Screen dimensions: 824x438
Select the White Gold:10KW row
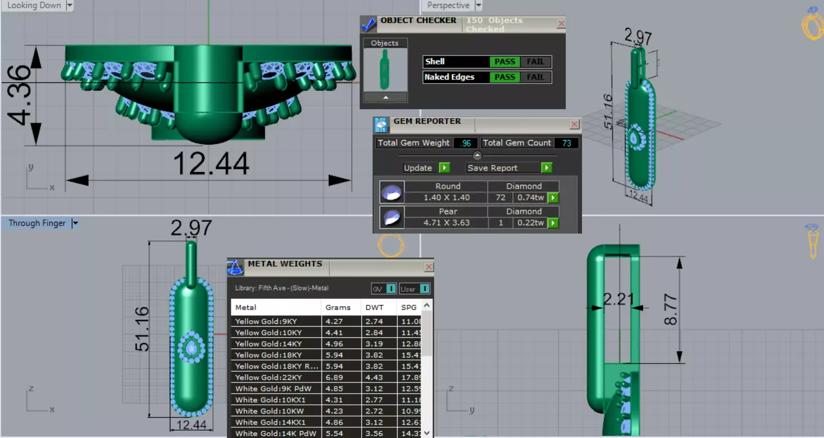click(327, 411)
